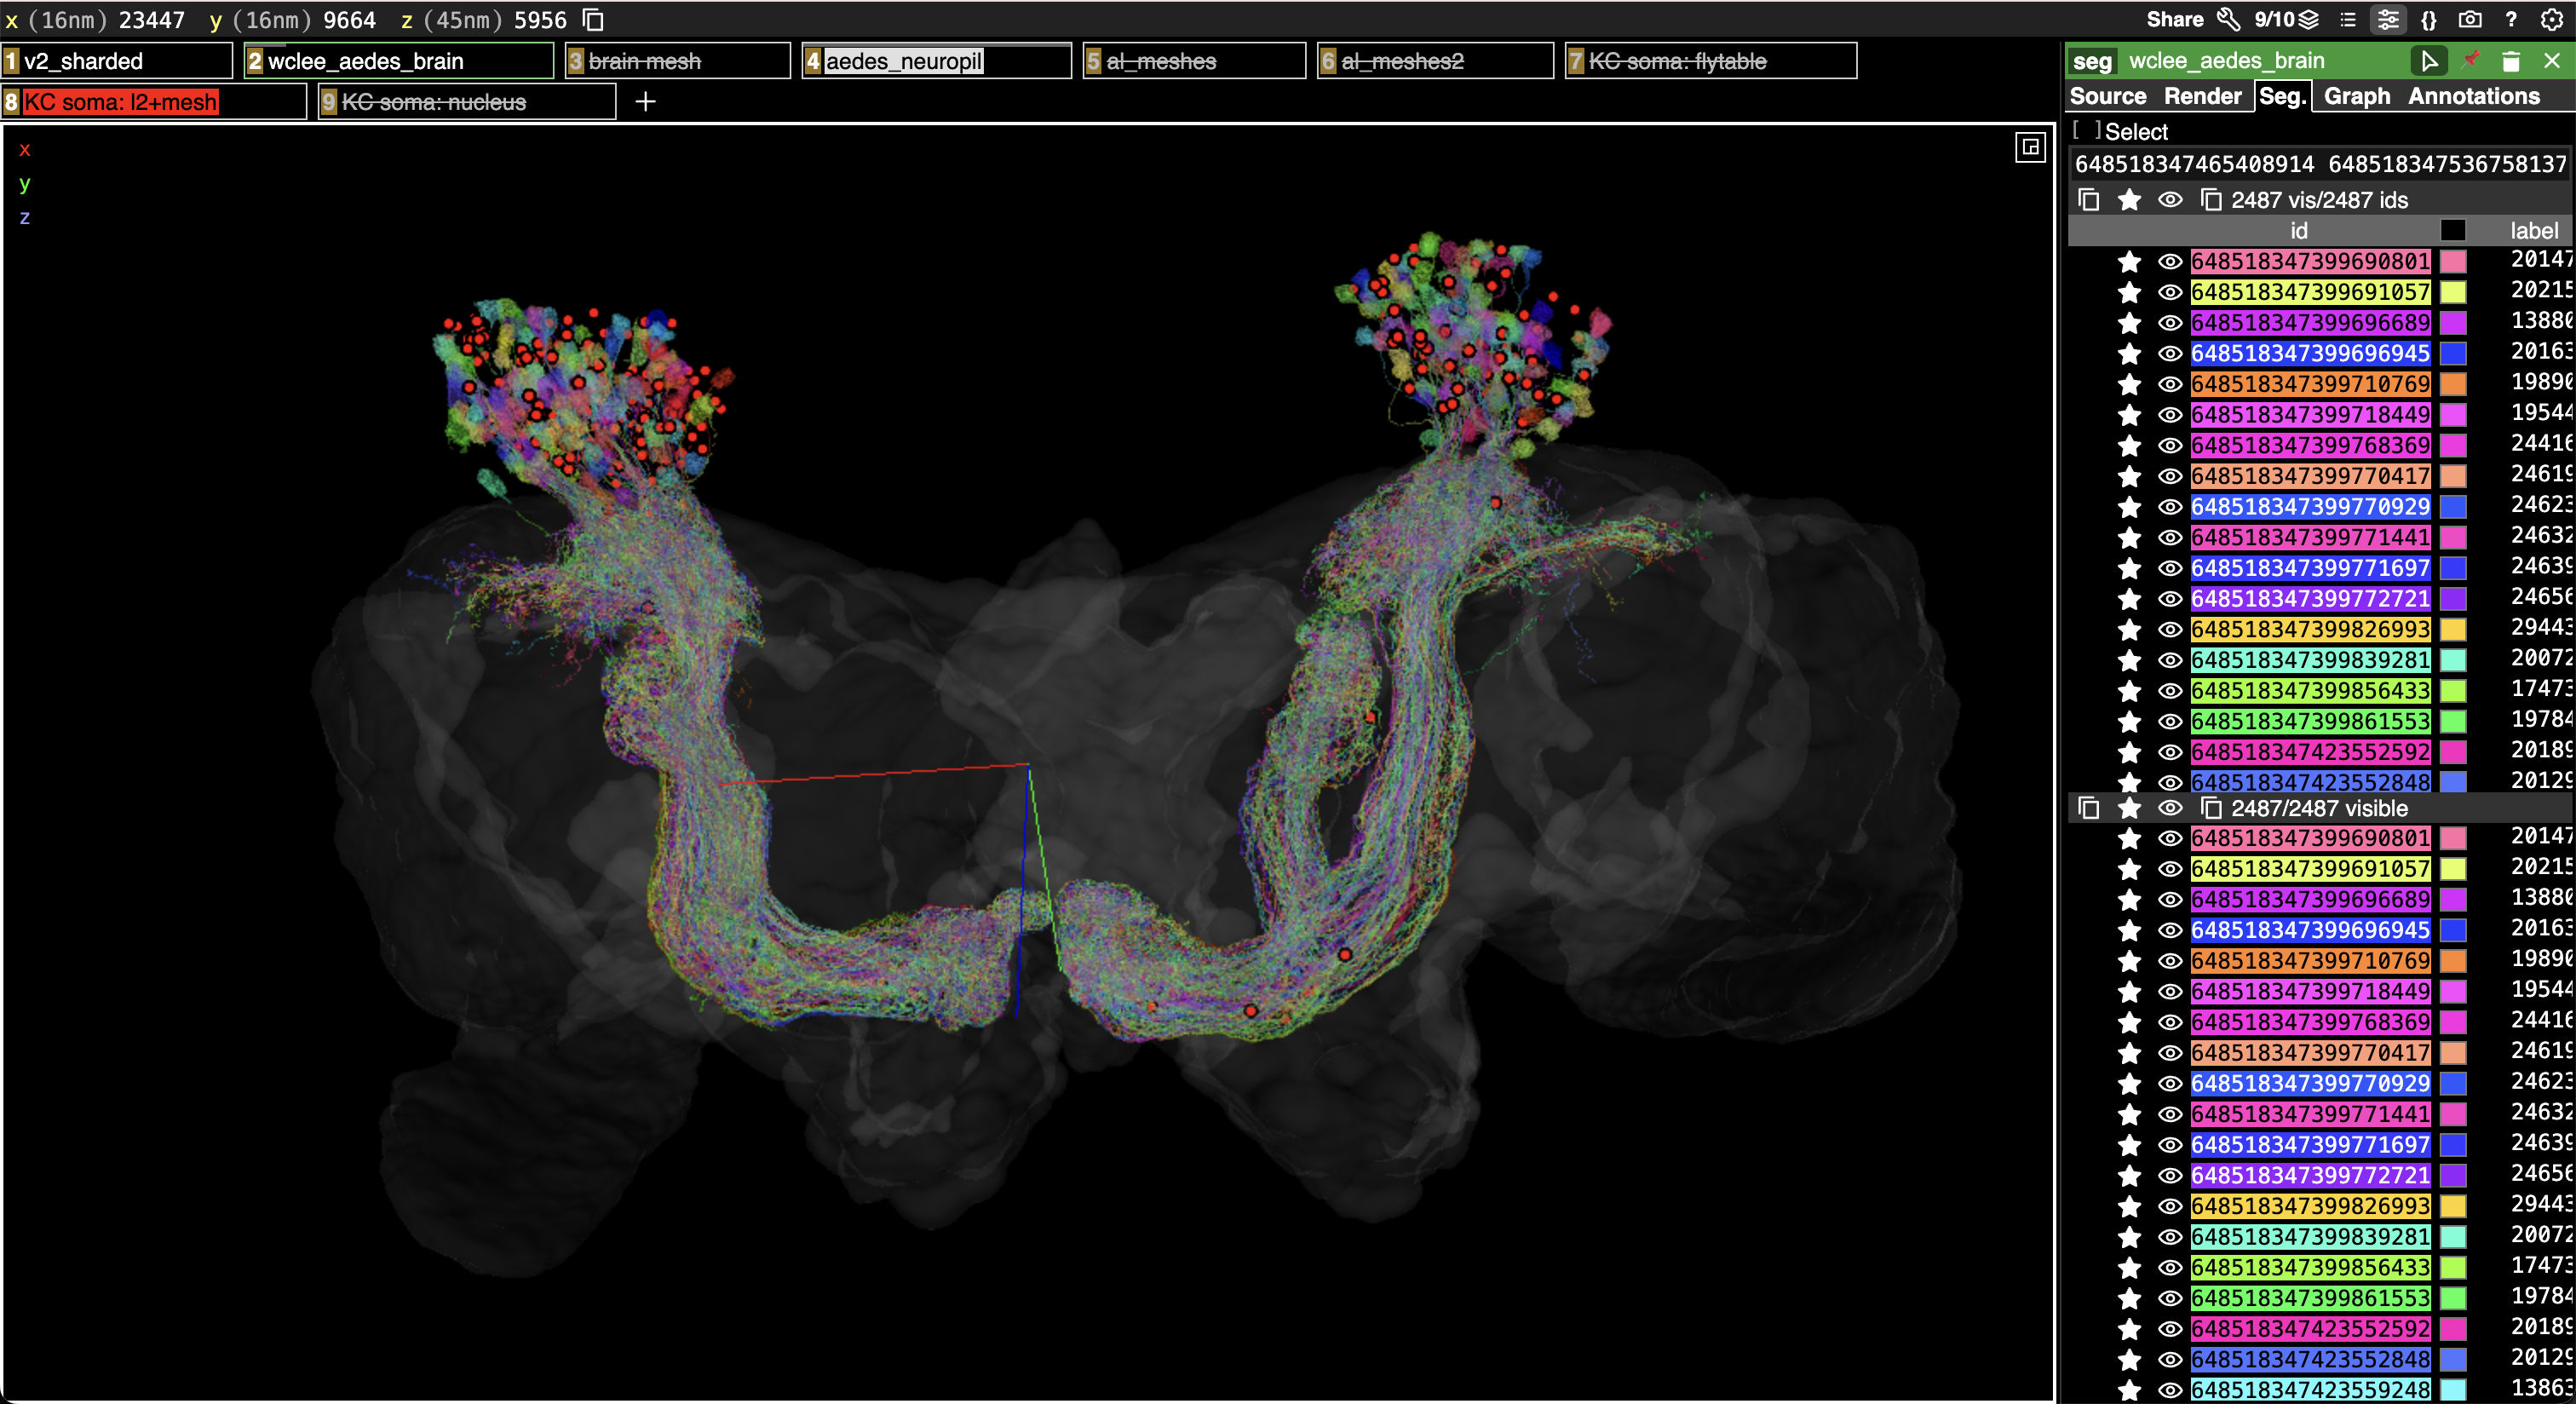Screen dimensions: 2576x1404
Task: Click the seg layer type button
Action: click(2092, 61)
